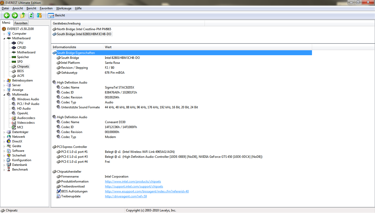Viewport: 375px width, 213px height.
Task: Select the Geräte tree item
Action: 17,146
